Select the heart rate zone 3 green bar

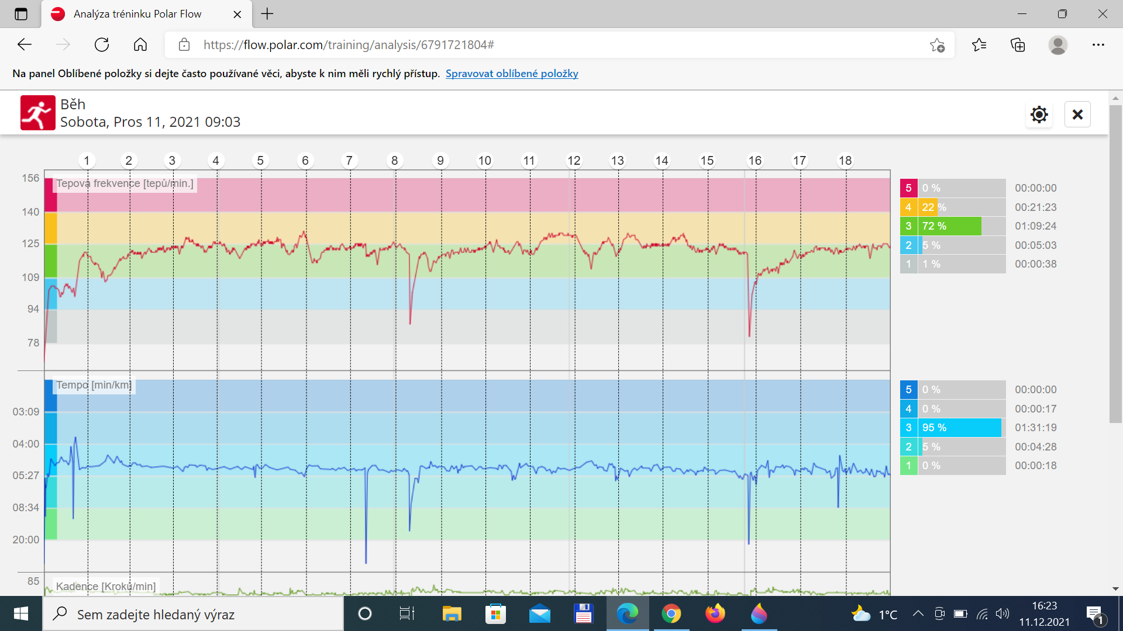[x=953, y=226]
